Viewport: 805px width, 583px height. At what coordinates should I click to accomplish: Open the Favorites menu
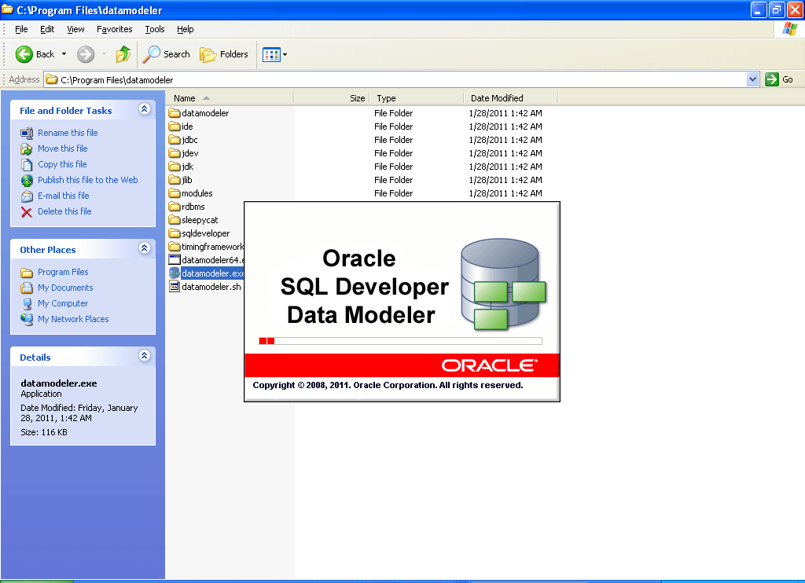click(x=115, y=29)
